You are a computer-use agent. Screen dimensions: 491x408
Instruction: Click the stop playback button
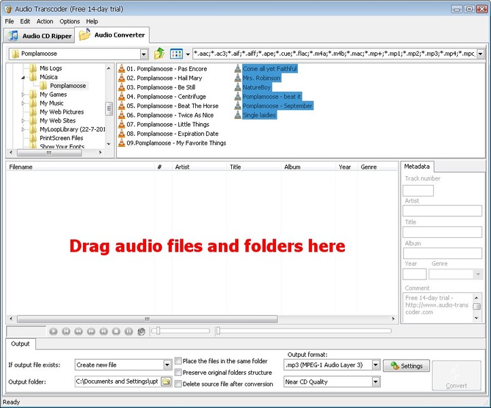[116, 331]
